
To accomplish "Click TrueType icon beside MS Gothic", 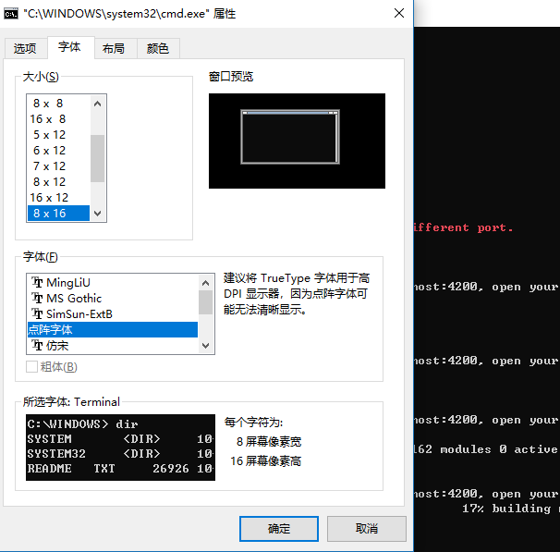I will (x=37, y=298).
